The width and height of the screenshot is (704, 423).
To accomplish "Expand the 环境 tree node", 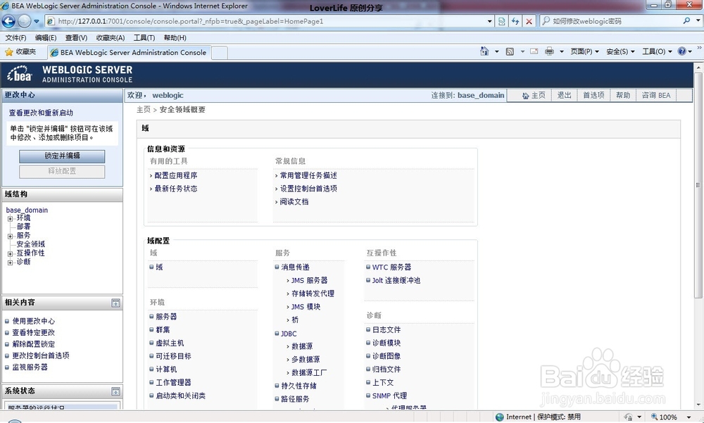I will (x=9, y=219).
